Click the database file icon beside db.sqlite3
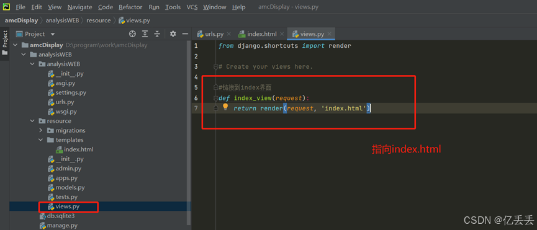This screenshot has height=230, width=537. (x=42, y=216)
